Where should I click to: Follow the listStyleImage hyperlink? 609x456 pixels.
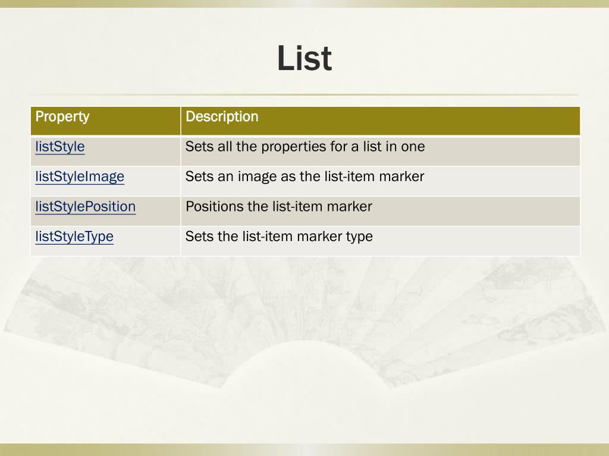tap(80, 177)
